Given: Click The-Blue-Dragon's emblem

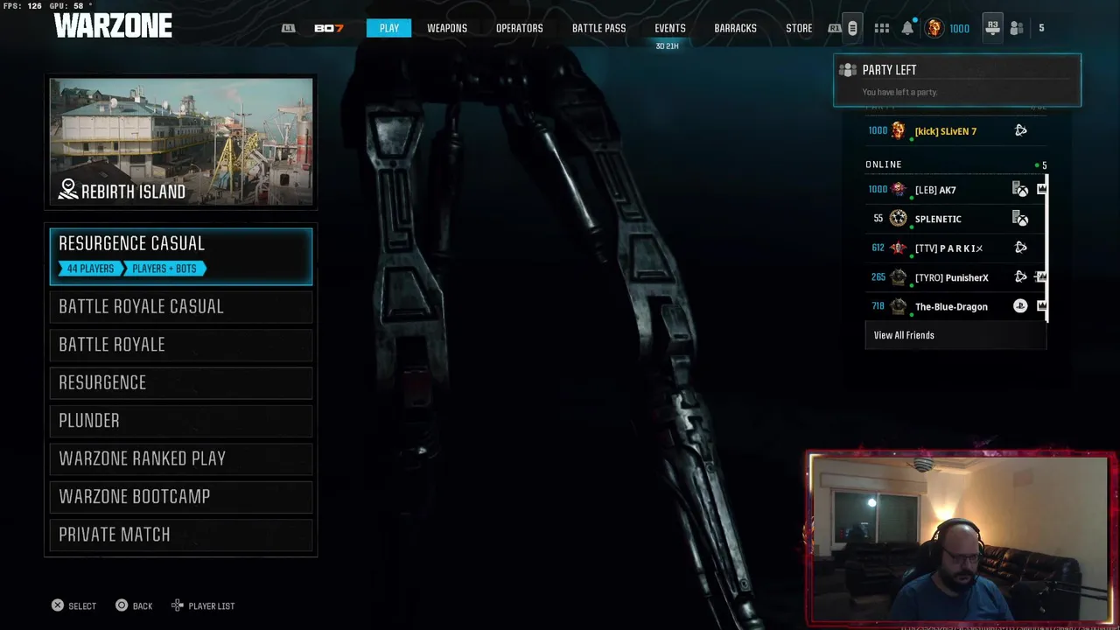Looking at the screenshot, I should (898, 306).
